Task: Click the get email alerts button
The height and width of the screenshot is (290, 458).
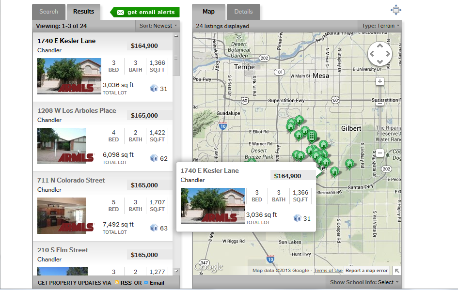Action: pyautogui.click(x=145, y=12)
